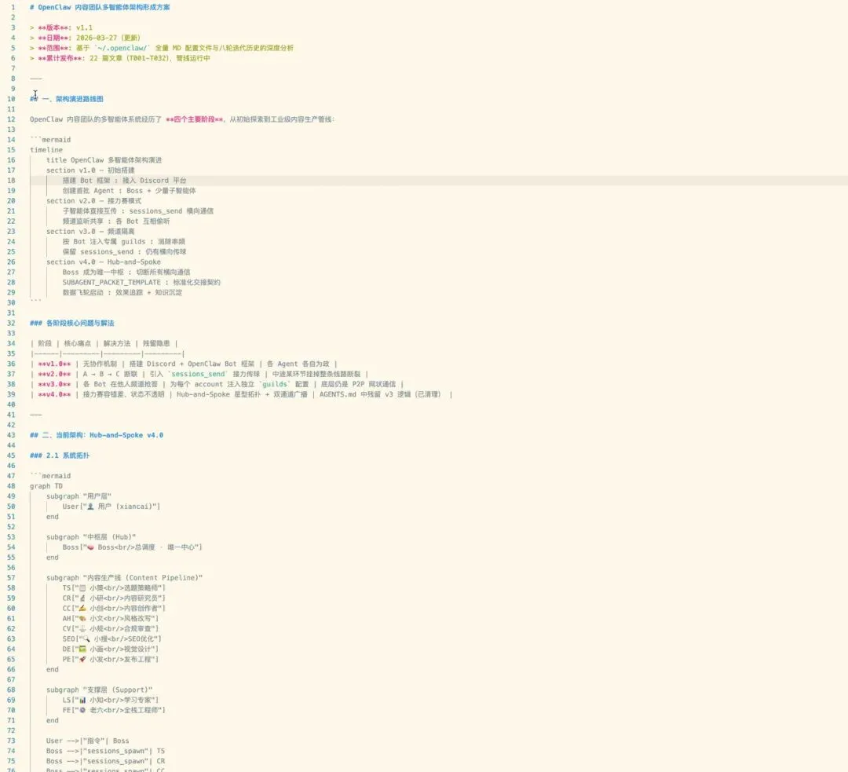Click the version value "v1.1"
Viewport: 848px width, 772px height.
[x=84, y=27]
